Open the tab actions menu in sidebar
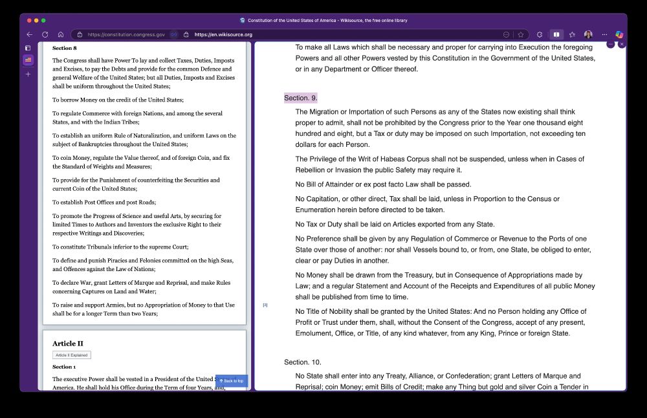The width and height of the screenshot is (647, 418). point(28,48)
